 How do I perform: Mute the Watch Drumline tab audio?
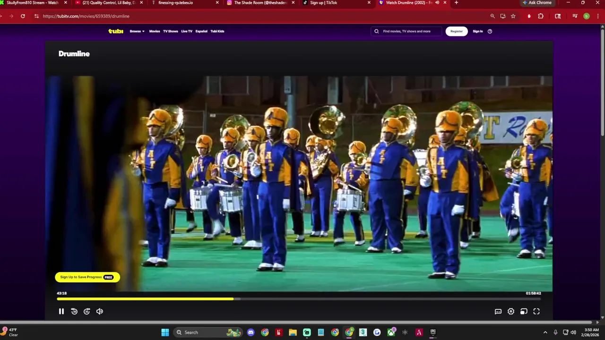coord(437,3)
